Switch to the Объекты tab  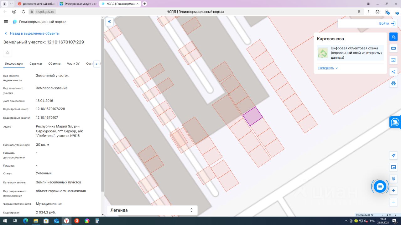55,63
